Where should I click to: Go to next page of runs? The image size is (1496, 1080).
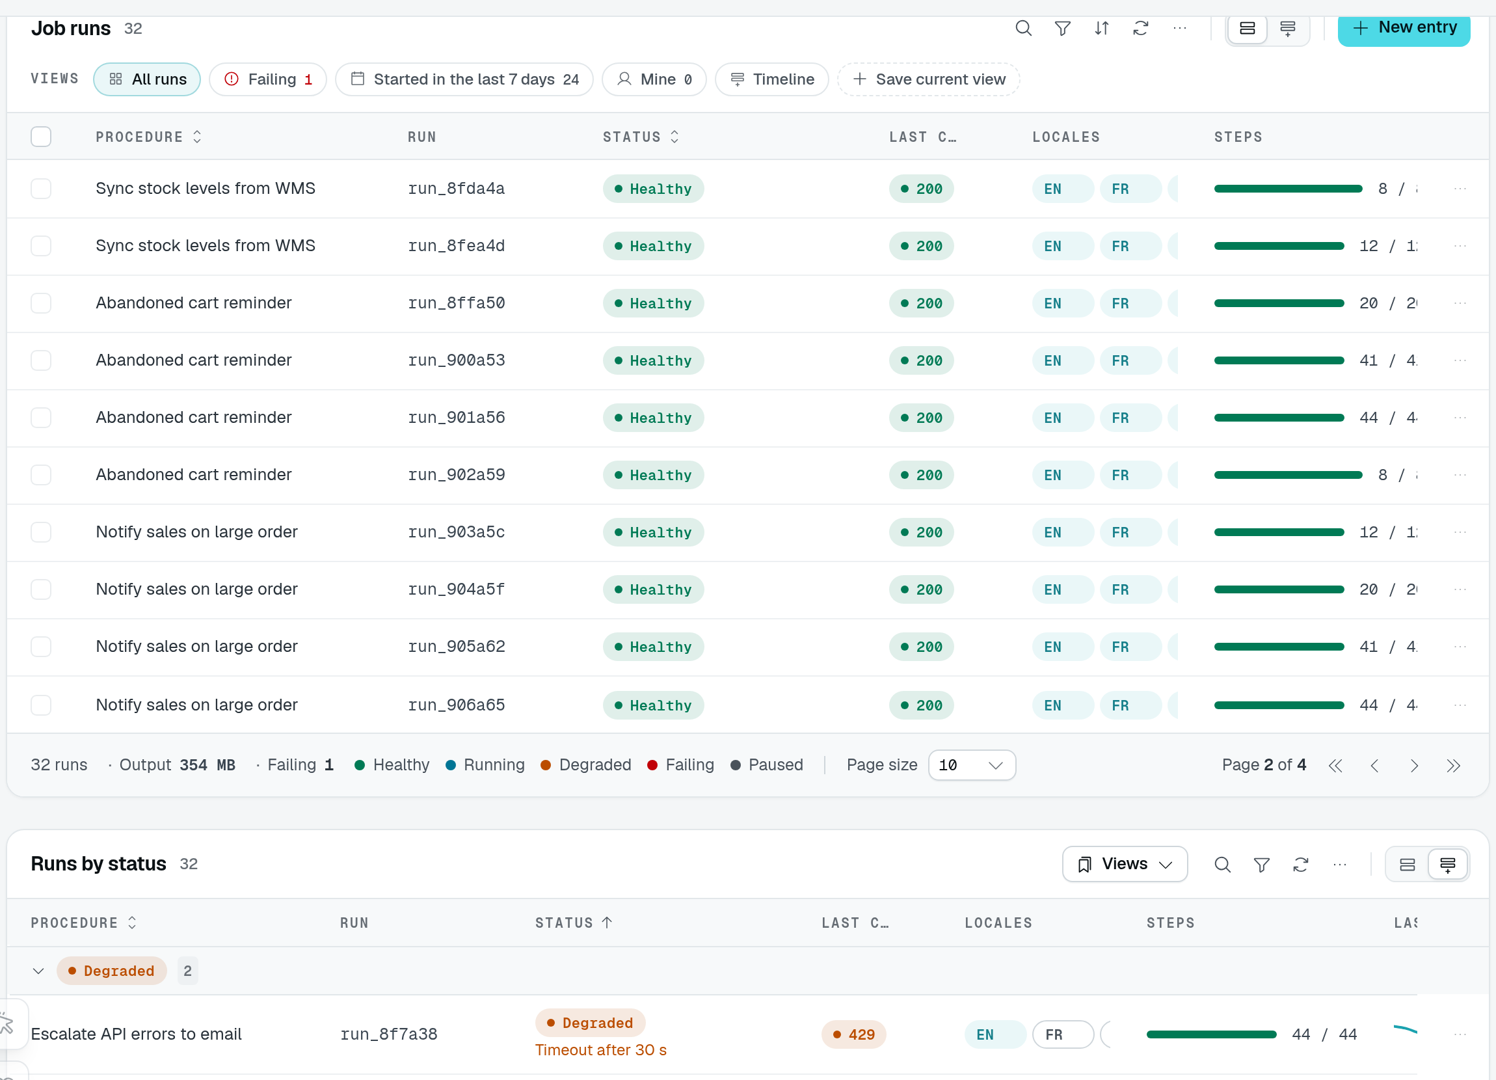[x=1413, y=765]
